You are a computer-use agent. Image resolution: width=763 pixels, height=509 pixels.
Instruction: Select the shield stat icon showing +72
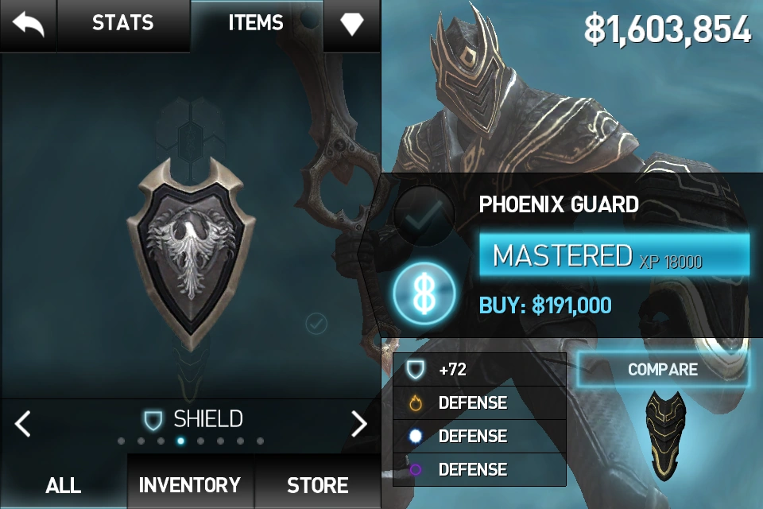pyautogui.click(x=415, y=369)
